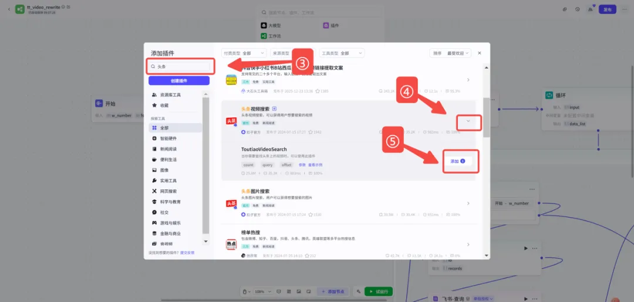Open the 108% zoom level dropdown
634x302 pixels.
(x=263, y=291)
